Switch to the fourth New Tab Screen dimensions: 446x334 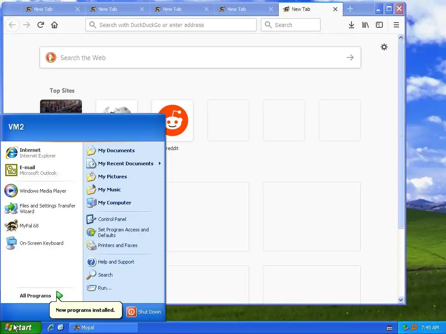pyautogui.click(x=246, y=10)
